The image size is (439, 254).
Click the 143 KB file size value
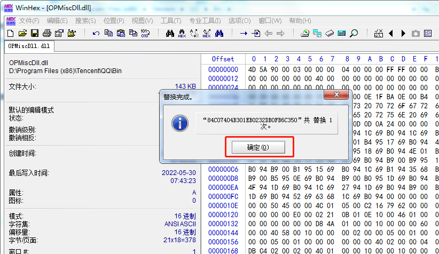pyautogui.click(x=185, y=86)
